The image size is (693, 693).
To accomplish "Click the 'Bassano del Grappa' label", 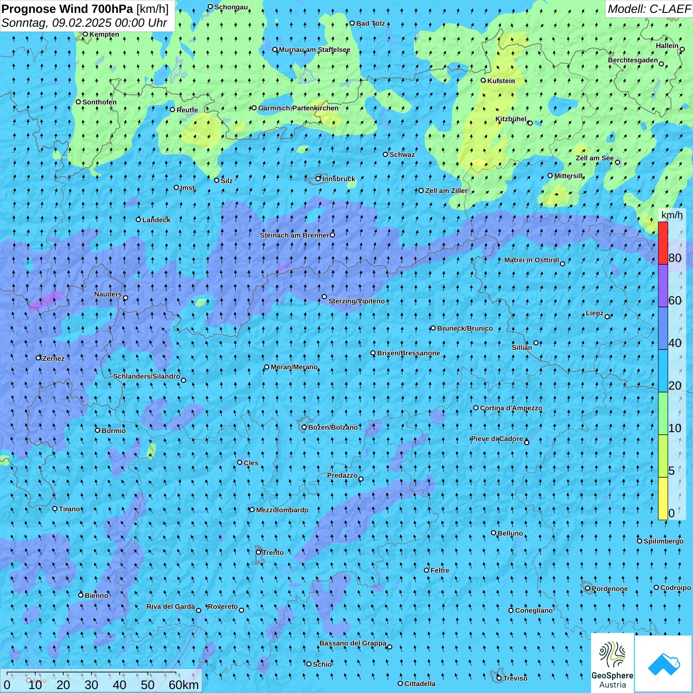I will coord(353,643).
